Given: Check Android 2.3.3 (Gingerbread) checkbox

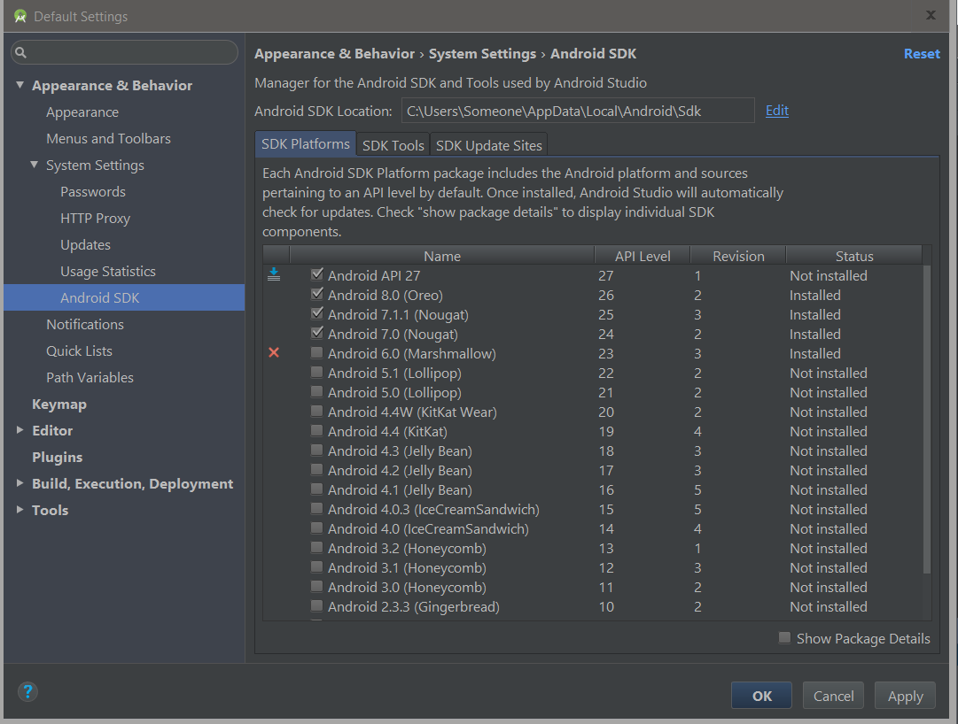Looking at the screenshot, I should (316, 605).
